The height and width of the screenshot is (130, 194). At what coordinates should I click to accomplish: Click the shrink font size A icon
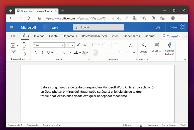click(85, 45)
